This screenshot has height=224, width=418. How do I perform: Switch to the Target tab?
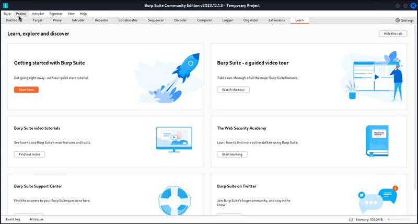pyautogui.click(x=38, y=20)
